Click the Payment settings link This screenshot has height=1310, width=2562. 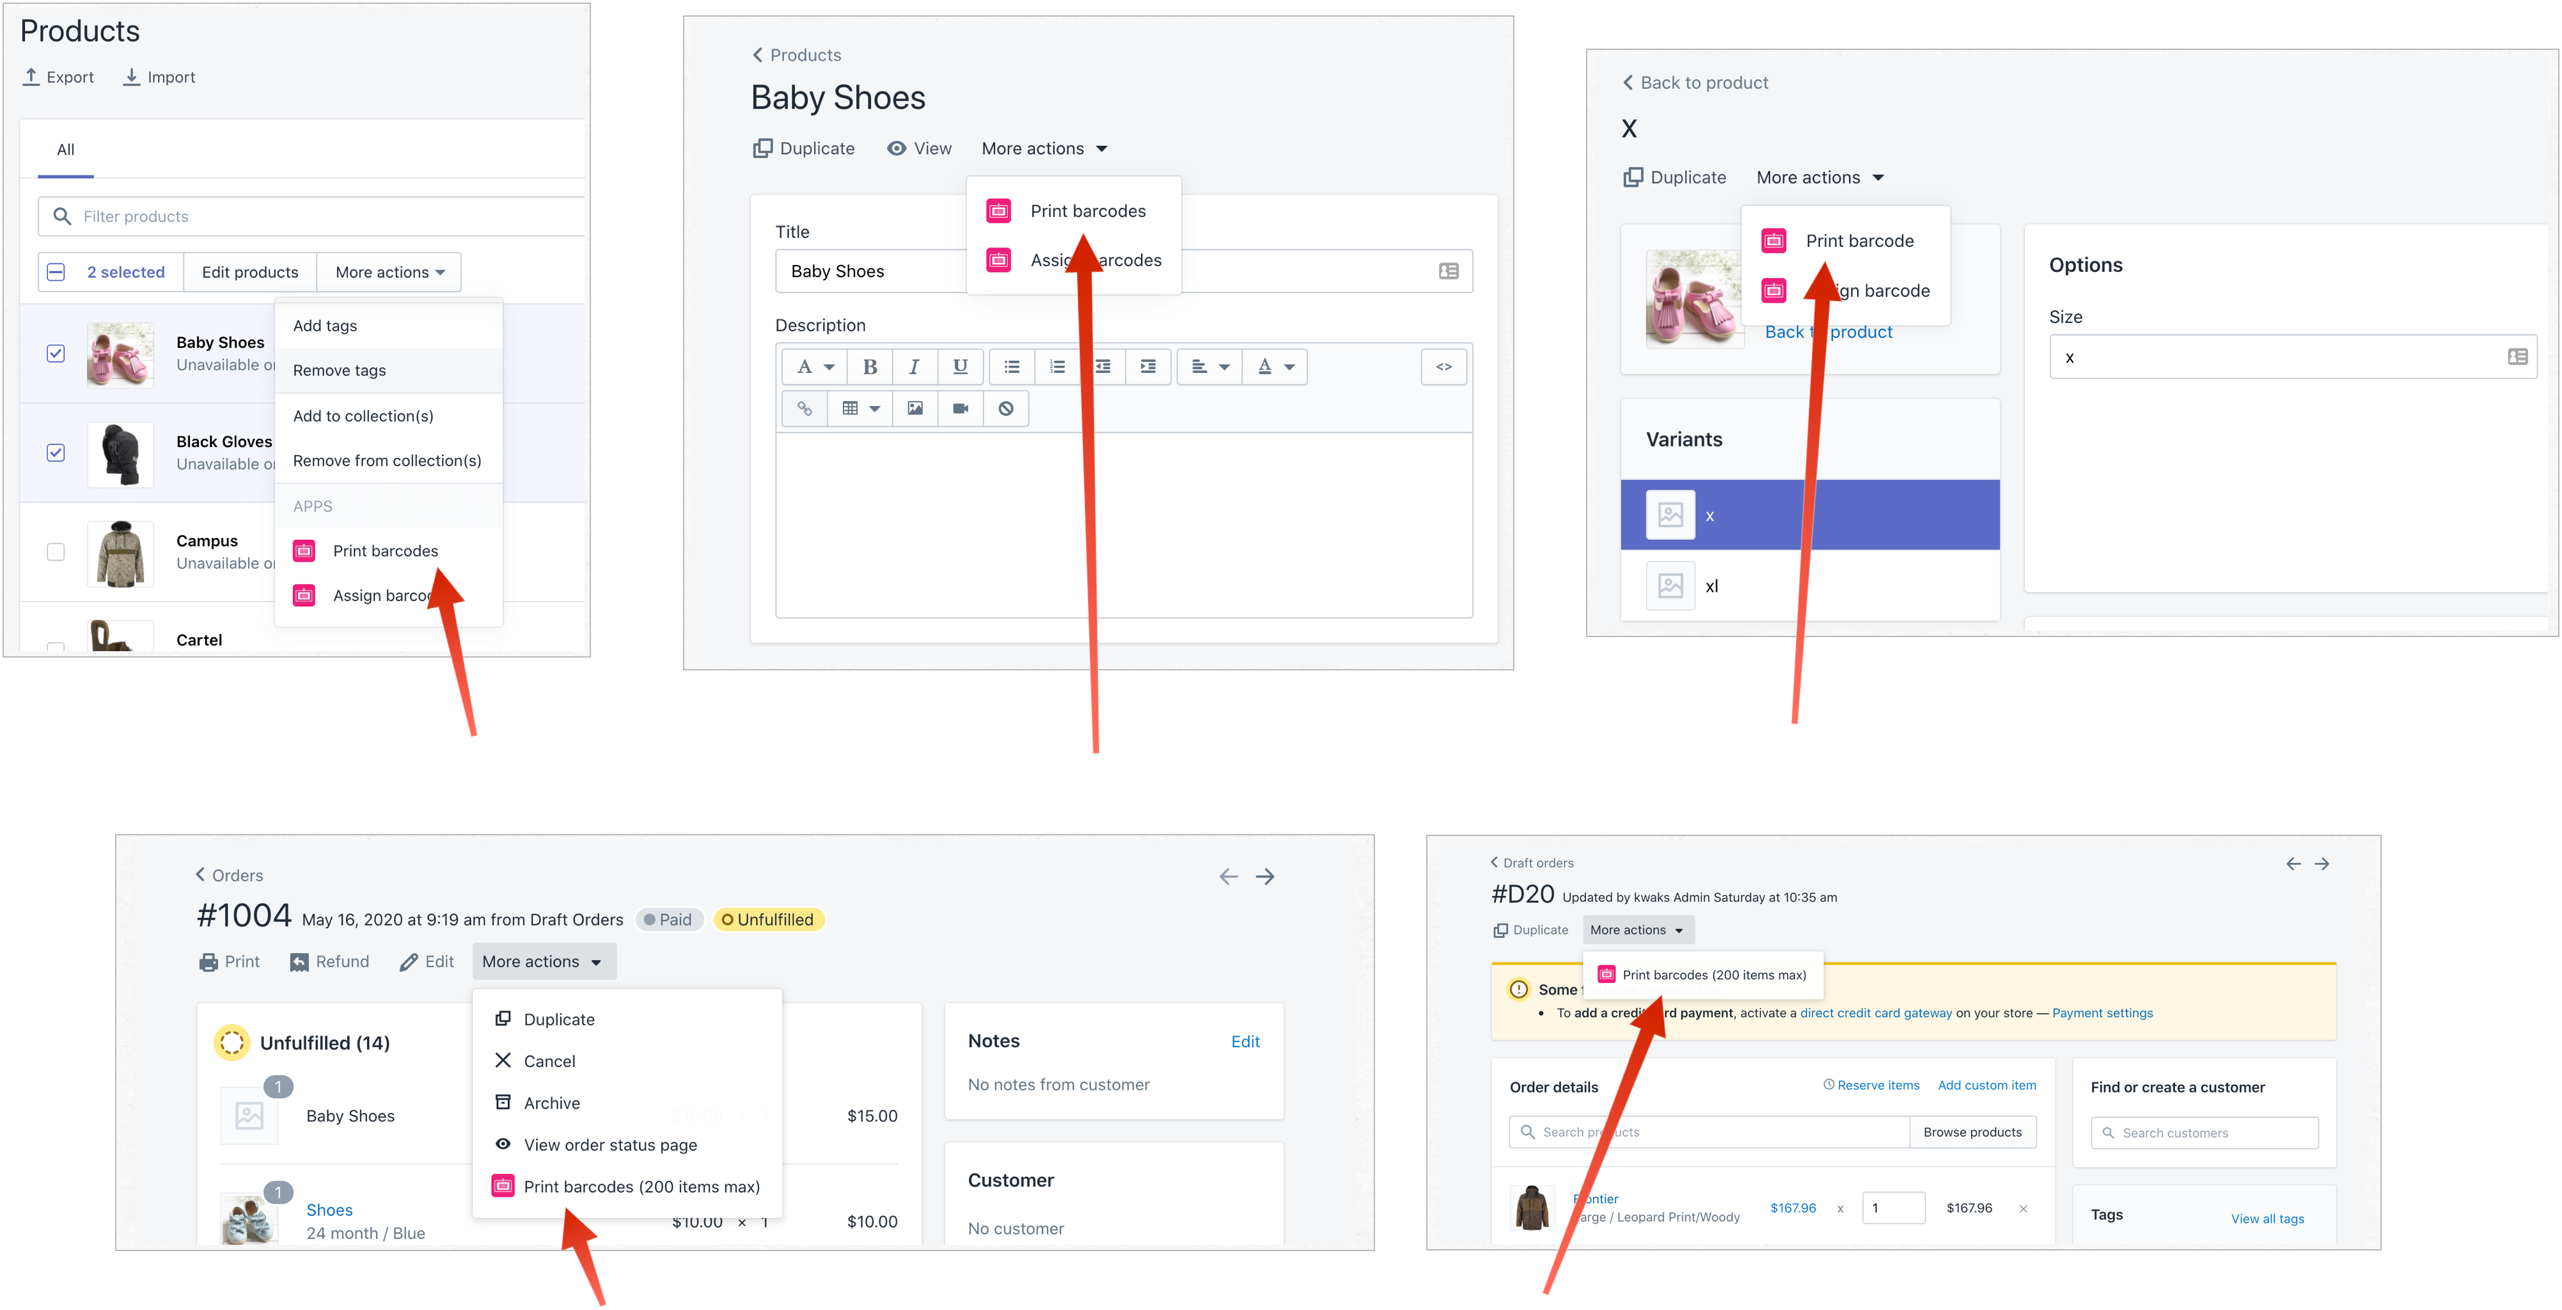click(x=2102, y=1014)
